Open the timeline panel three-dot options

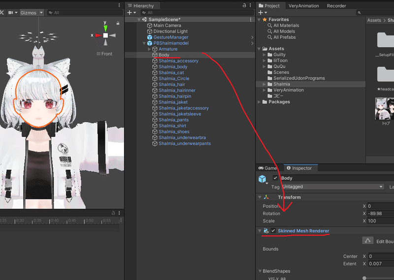pyautogui.click(x=119, y=213)
